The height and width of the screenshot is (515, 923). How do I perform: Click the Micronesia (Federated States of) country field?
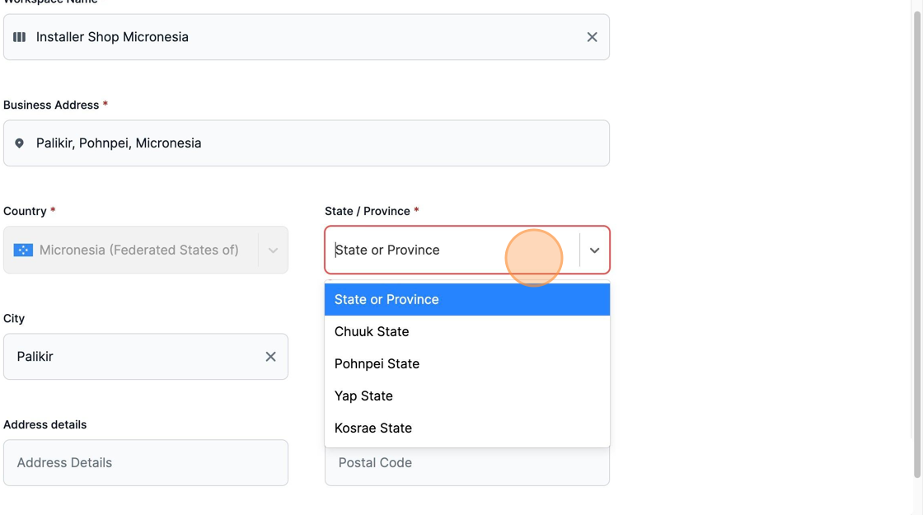tap(145, 250)
